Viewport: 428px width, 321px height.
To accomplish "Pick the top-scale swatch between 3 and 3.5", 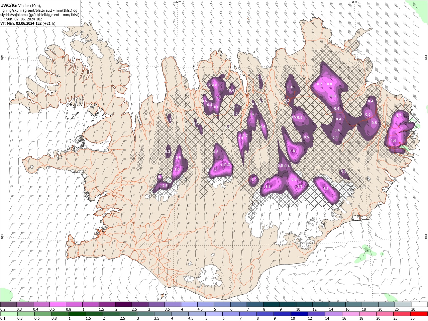I will click(x=156, y=305).
